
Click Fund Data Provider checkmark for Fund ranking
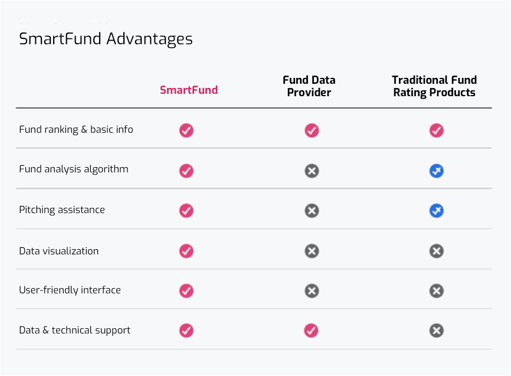(312, 130)
